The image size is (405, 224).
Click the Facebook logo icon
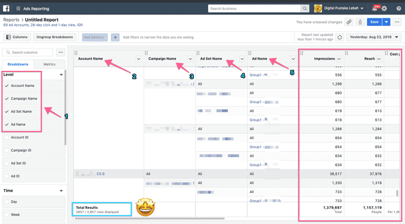[x=7, y=9]
